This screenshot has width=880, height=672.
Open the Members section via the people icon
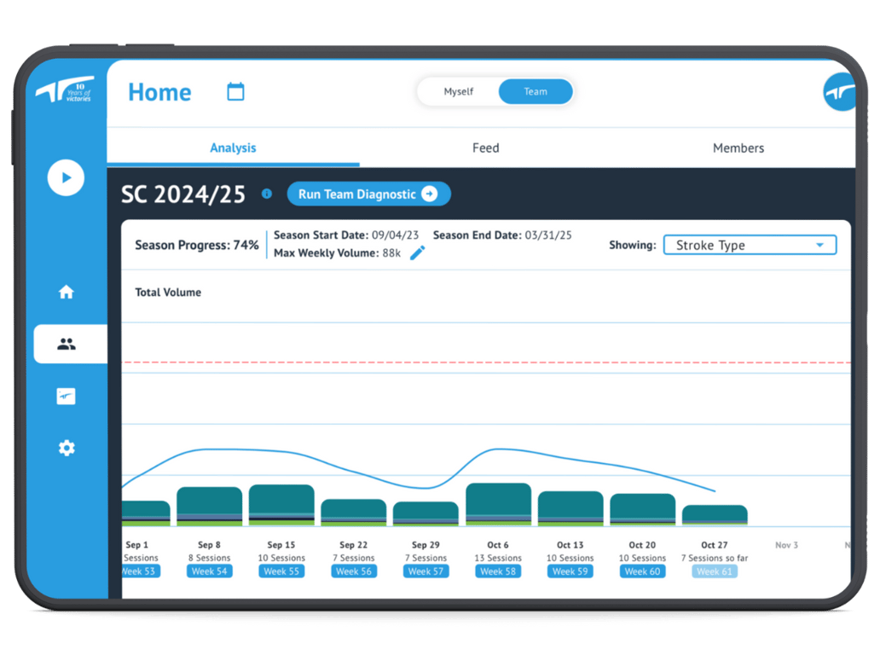point(67,344)
